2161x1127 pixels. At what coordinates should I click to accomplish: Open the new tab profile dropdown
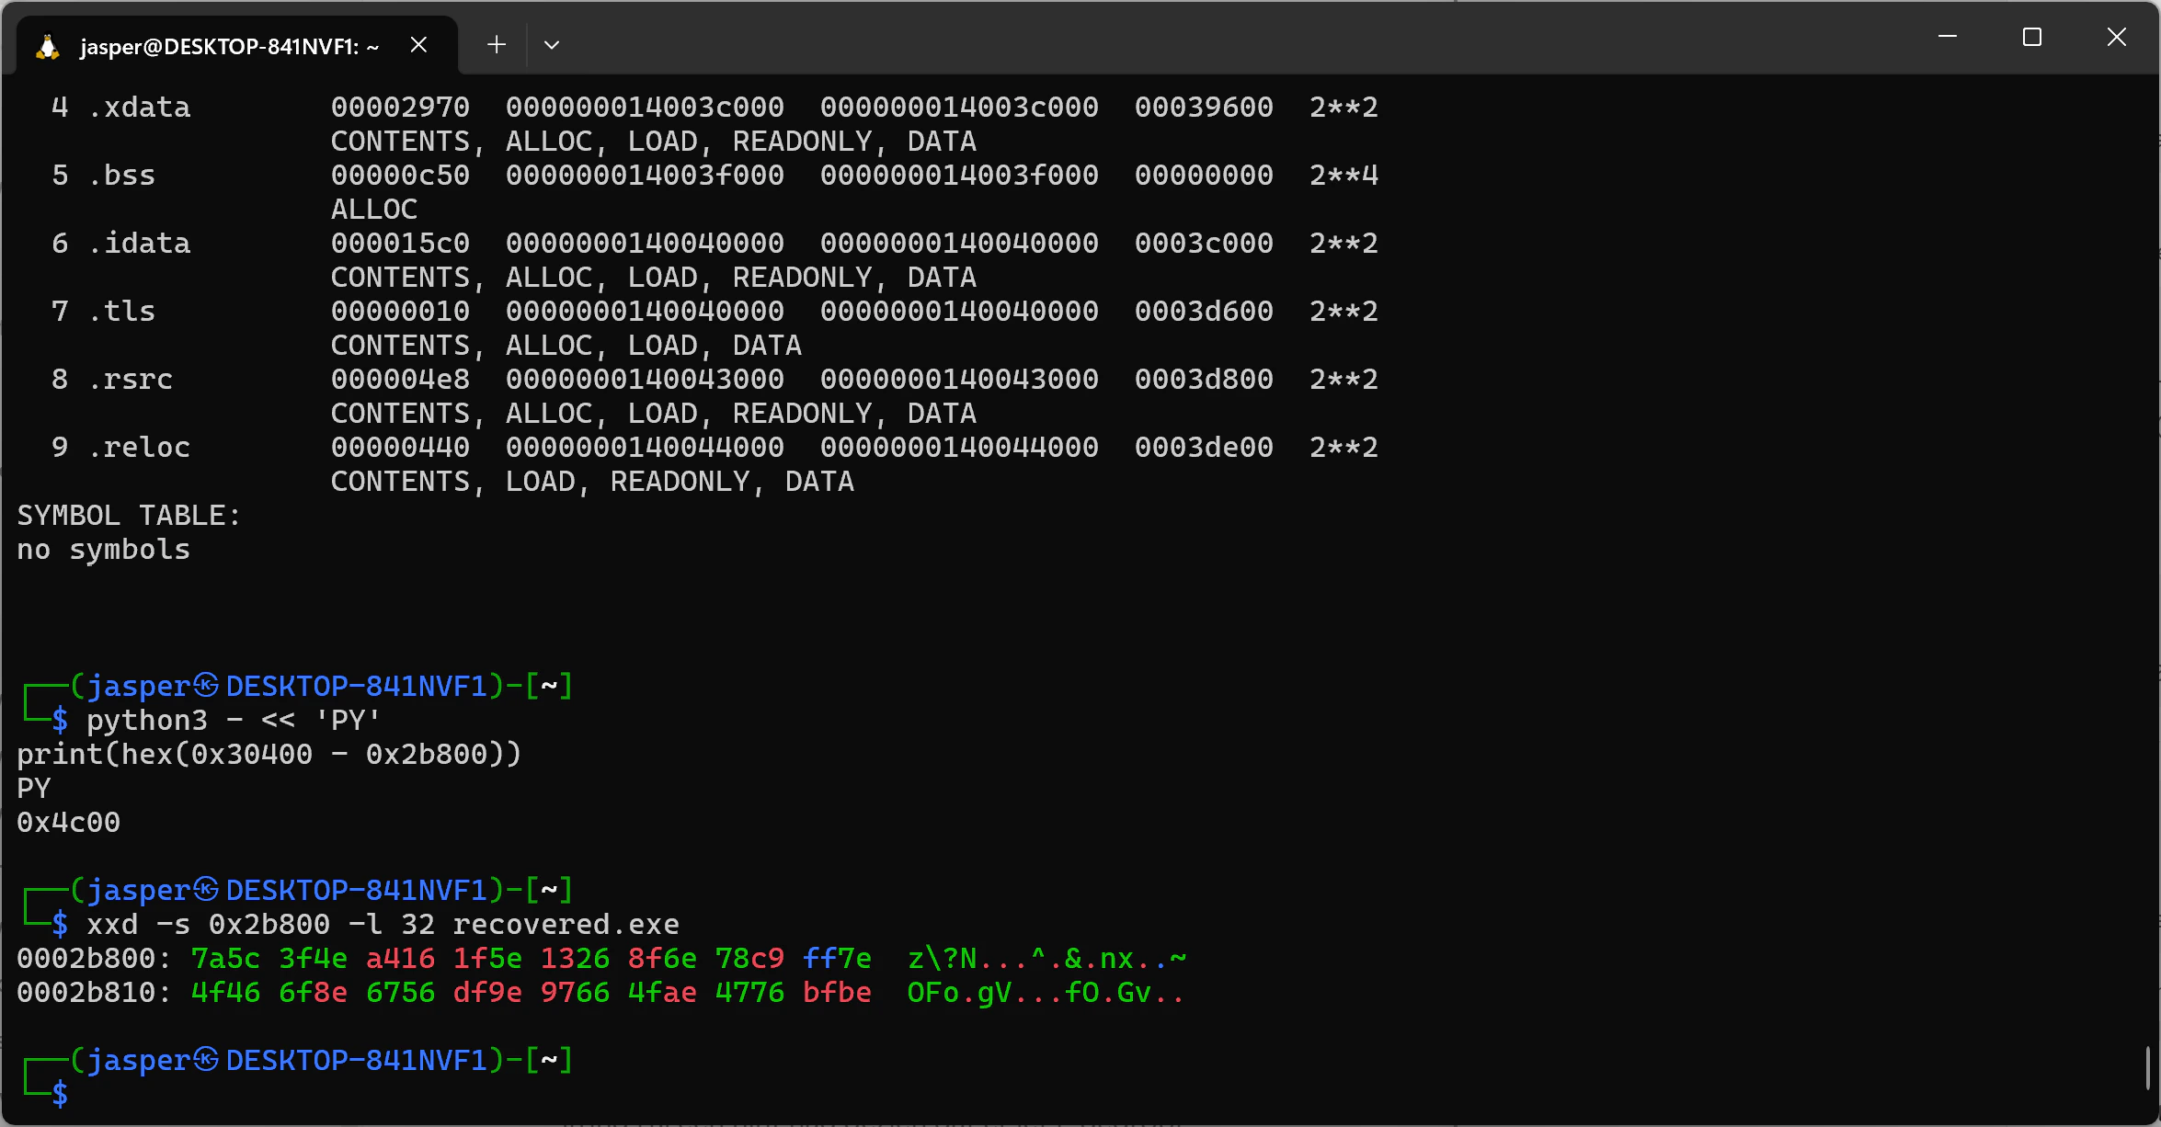pyautogui.click(x=552, y=45)
